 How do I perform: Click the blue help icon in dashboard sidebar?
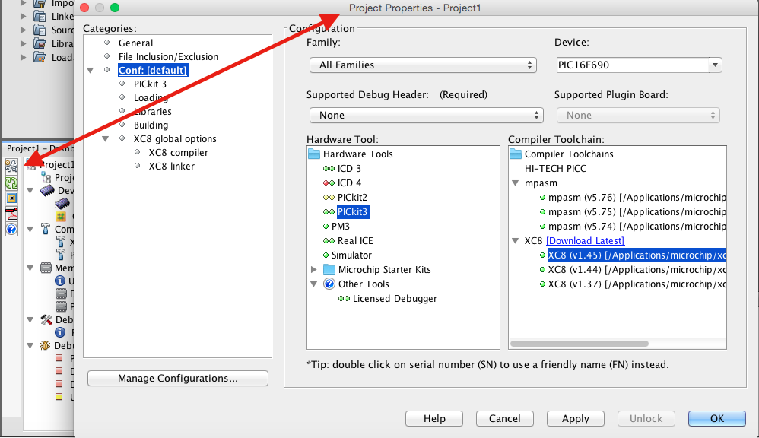coord(11,229)
